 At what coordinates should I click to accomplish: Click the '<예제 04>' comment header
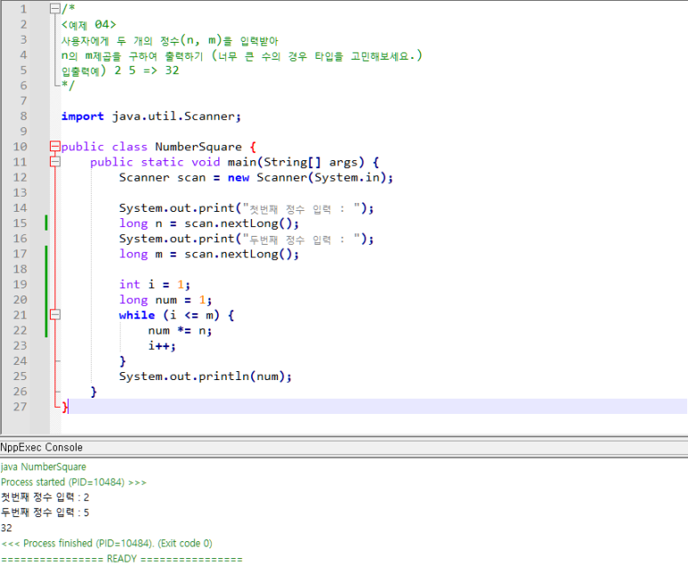pyautogui.click(x=89, y=25)
